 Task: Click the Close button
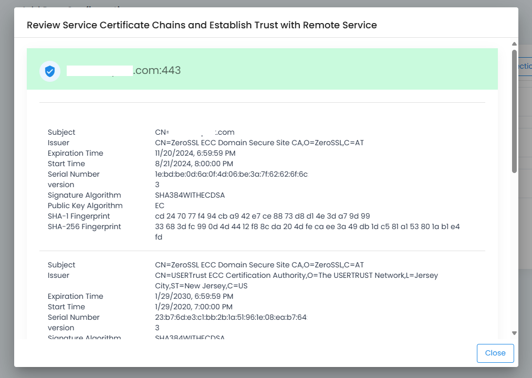coord(495,353)
